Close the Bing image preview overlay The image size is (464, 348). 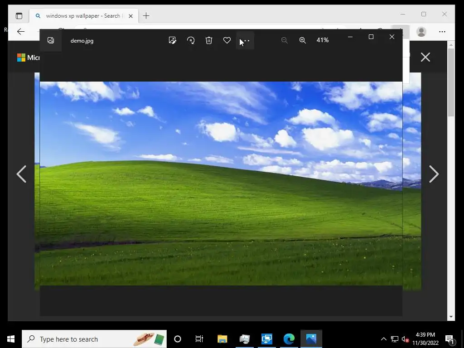pos(425,57)
